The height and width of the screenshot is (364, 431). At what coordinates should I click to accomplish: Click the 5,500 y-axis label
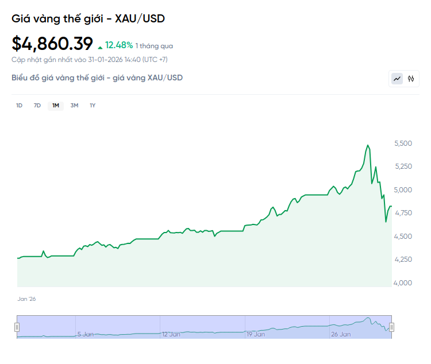[403, 143]
